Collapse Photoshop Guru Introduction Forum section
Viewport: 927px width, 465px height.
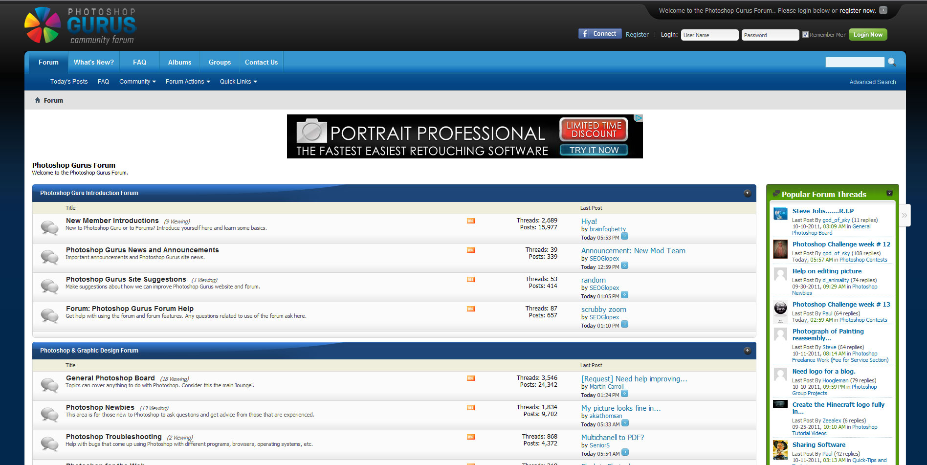(x=747, y=193)
